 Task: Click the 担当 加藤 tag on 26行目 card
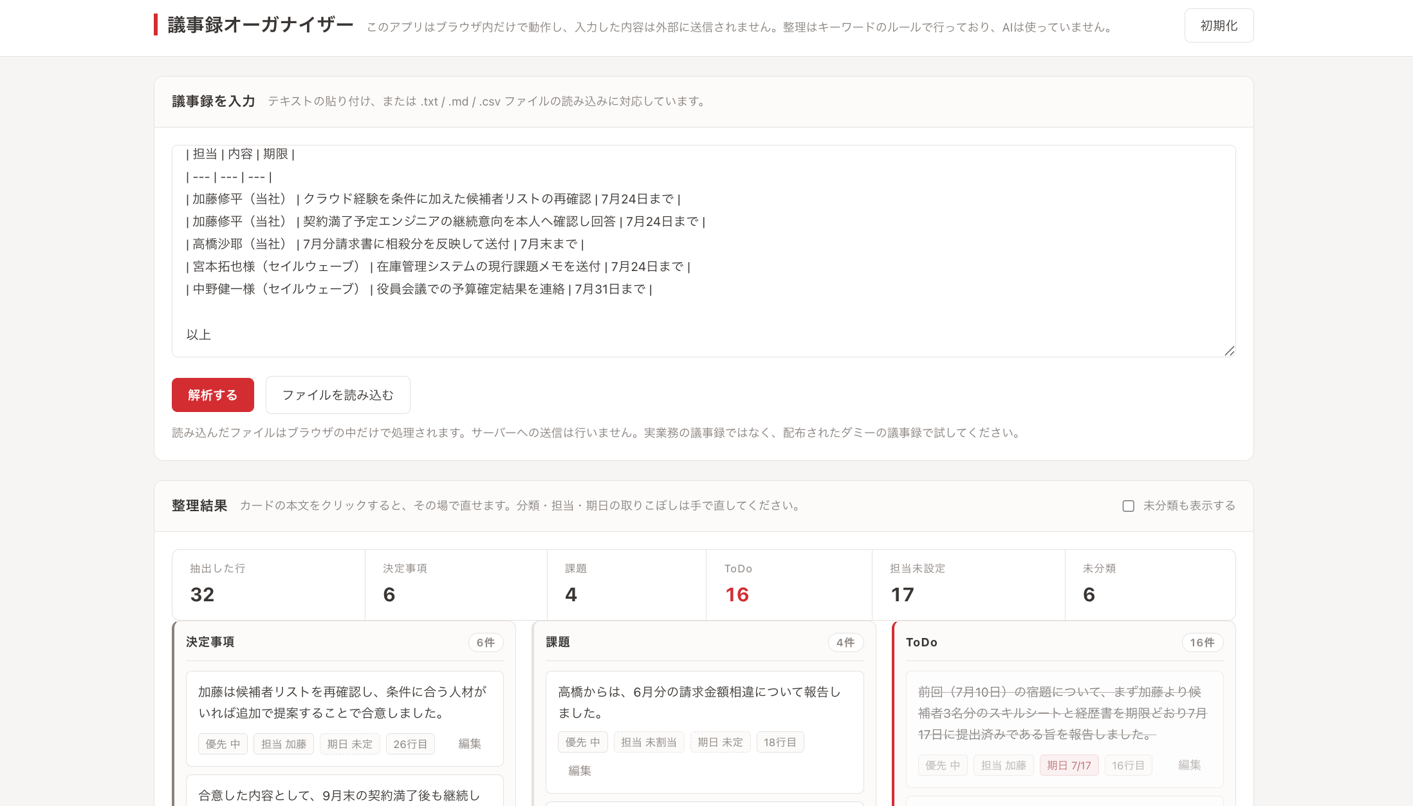click(284, 744)
